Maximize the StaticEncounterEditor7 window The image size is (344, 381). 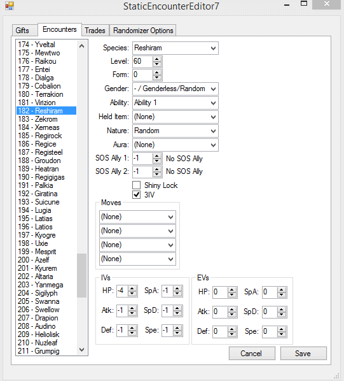click(x=304, y=4)
